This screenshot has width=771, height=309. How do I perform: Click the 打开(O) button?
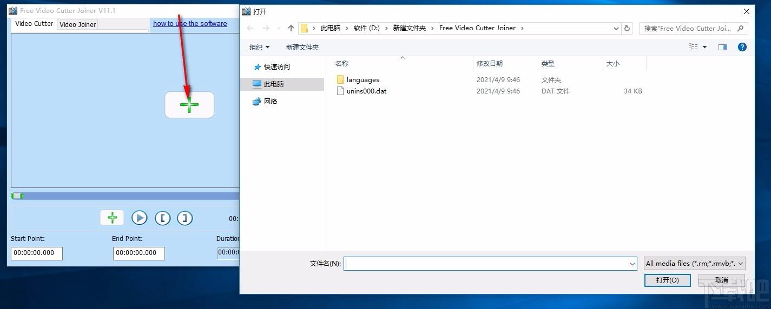point(668,280)
